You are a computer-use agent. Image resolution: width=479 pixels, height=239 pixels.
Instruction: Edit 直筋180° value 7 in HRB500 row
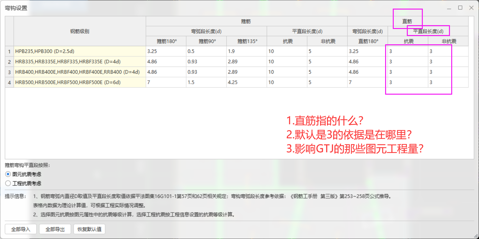click(x=368, y=82)
